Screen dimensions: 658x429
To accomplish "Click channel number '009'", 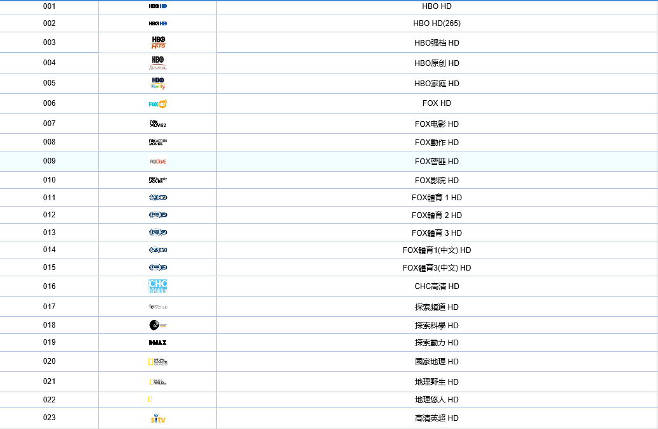I will pos(49,161).
